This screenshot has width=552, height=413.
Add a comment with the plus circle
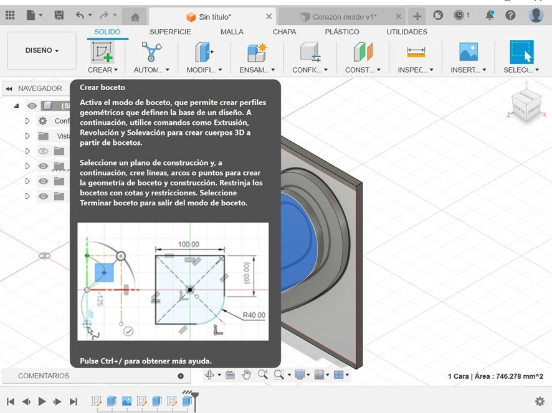point(181,376)
